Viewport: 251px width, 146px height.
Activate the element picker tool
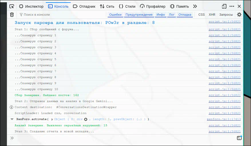pos(12,6)
